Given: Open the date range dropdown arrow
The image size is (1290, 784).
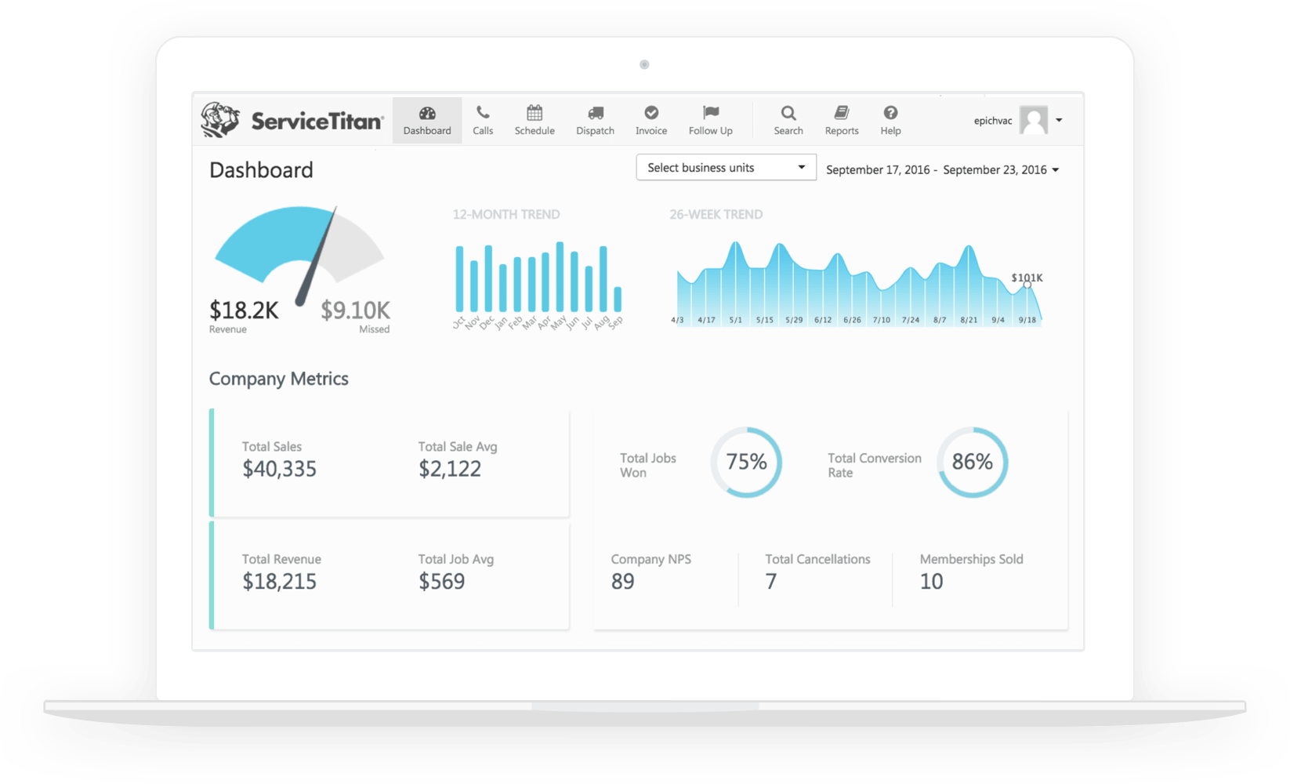Looking at the screenshot, I should tap(1056, 170).
